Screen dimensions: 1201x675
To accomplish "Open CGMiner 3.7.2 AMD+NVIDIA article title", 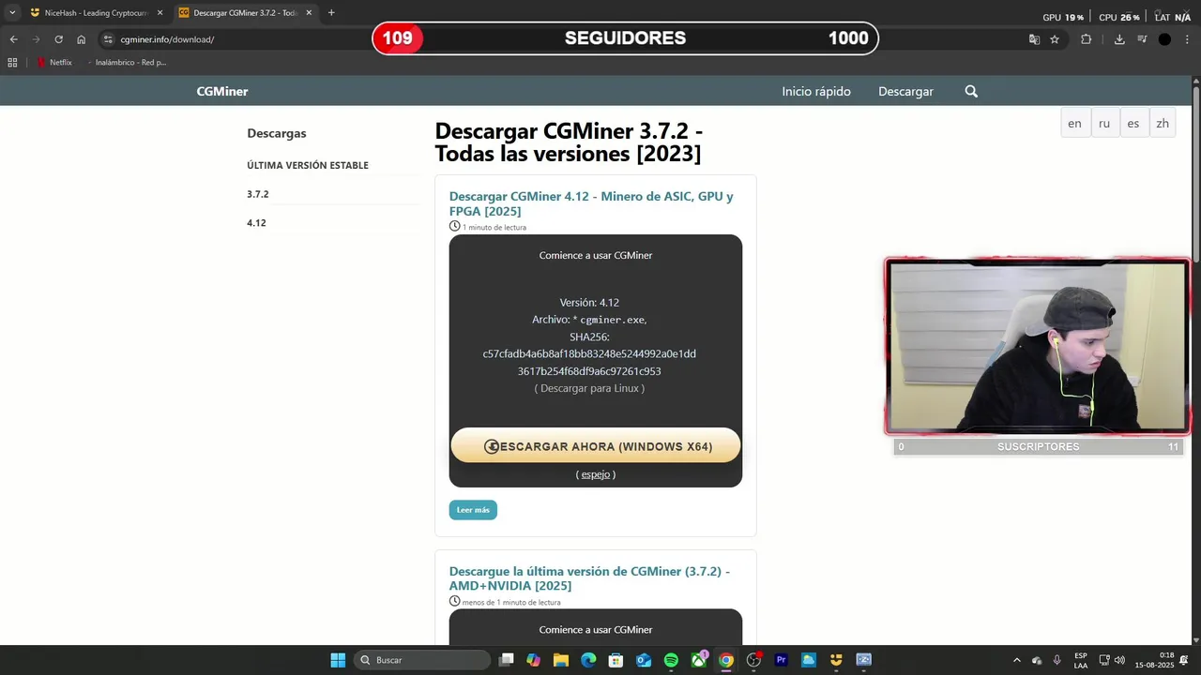I will [589, 578].
